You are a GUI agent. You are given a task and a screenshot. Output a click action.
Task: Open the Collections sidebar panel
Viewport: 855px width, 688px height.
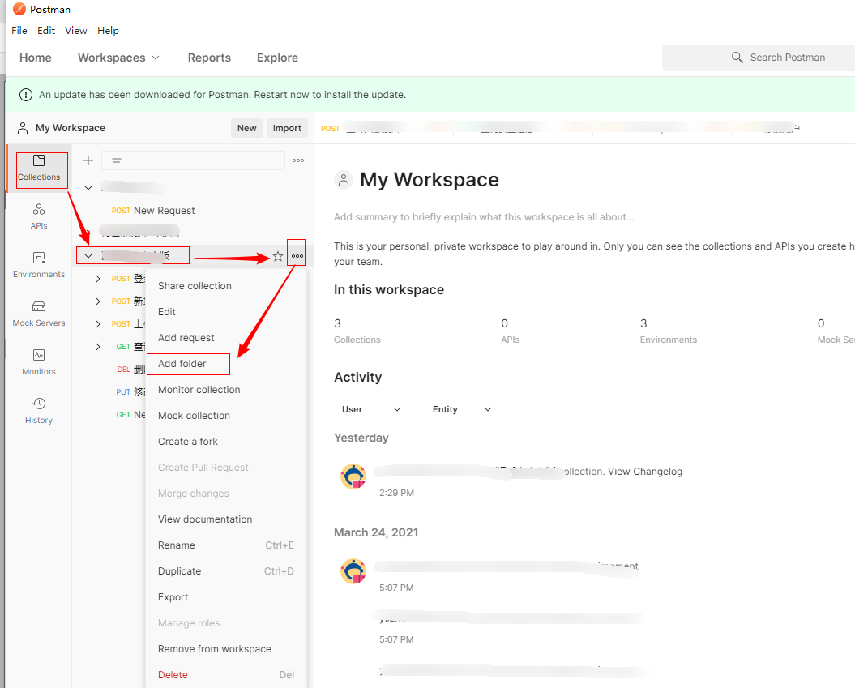click(39, 168)
